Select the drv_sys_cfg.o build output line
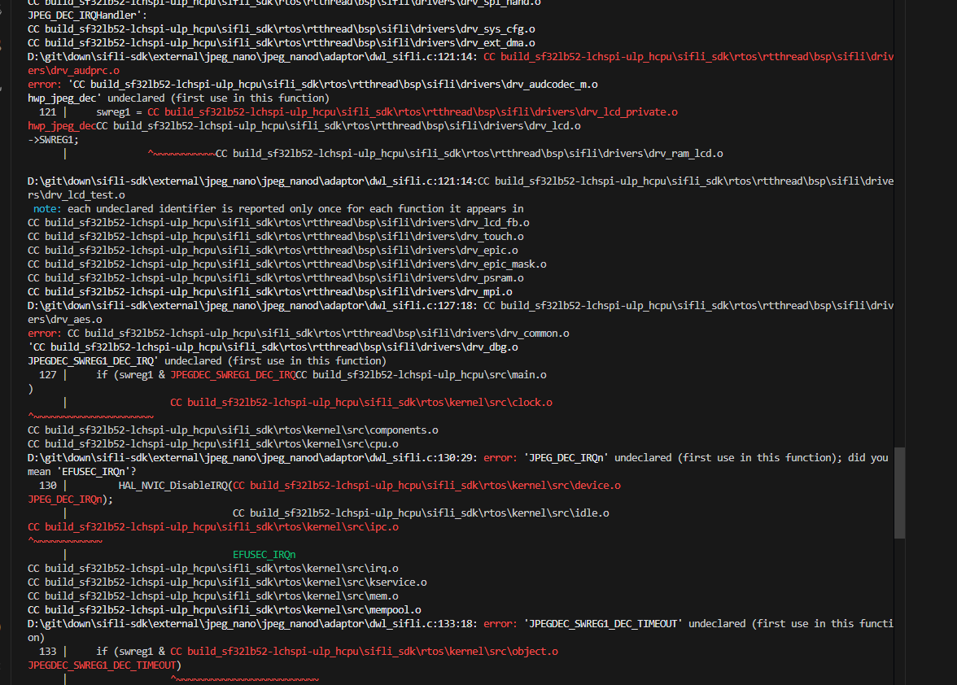 [281, 29]
